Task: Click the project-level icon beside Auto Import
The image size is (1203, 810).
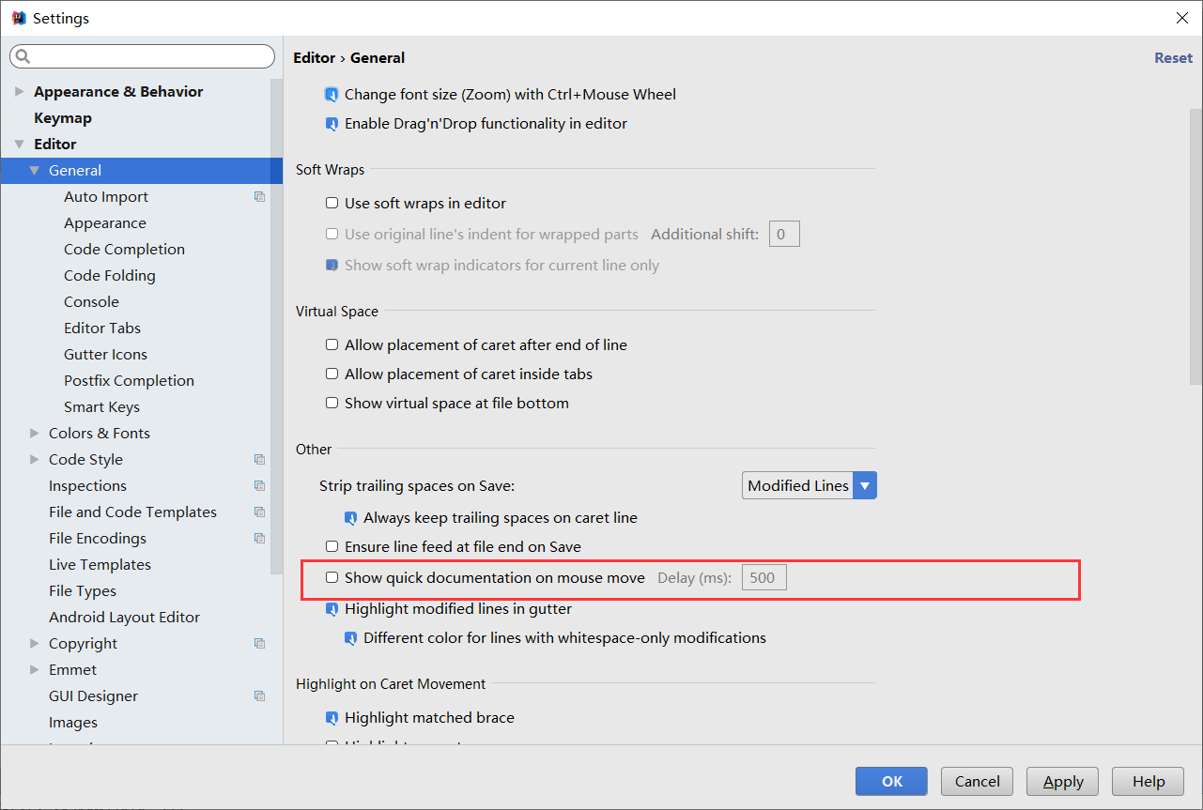Action: (x=259, y=197)
